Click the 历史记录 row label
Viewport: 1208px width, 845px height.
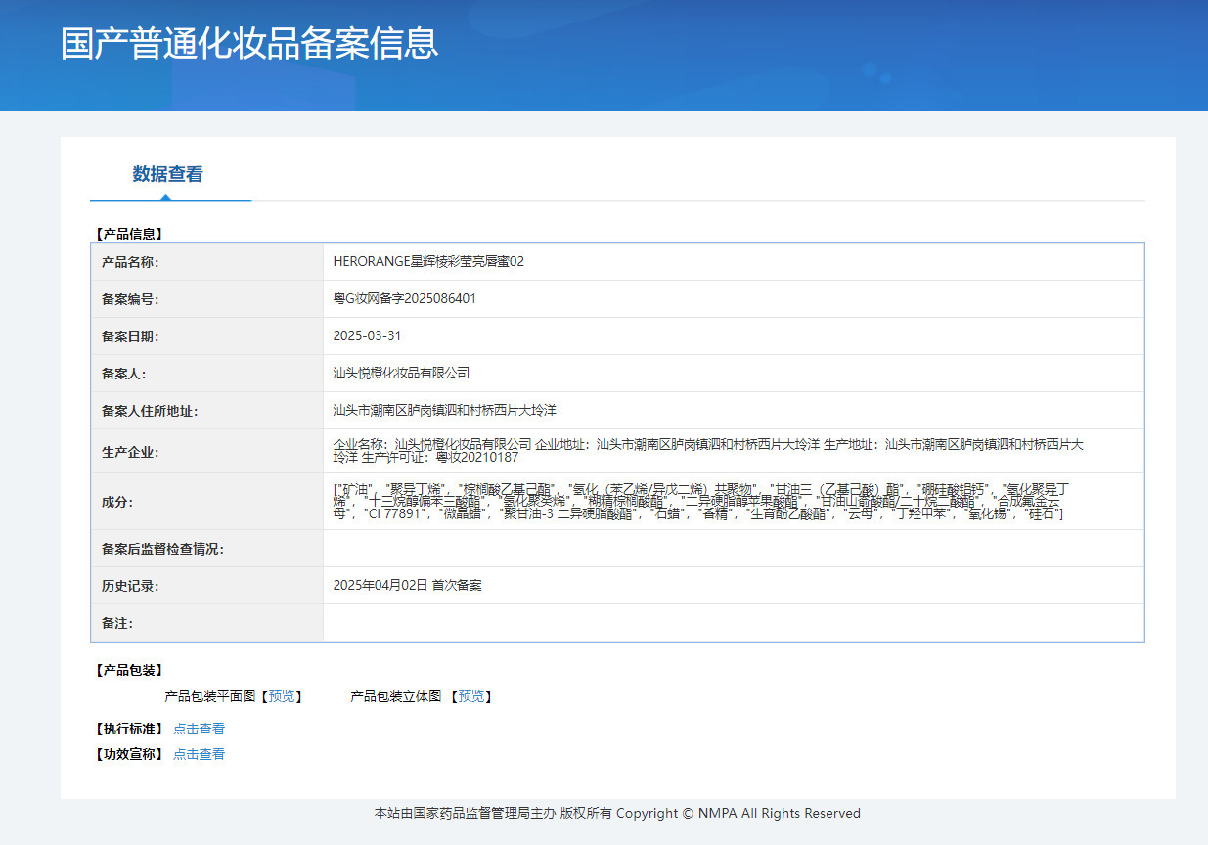click(130, 586)
